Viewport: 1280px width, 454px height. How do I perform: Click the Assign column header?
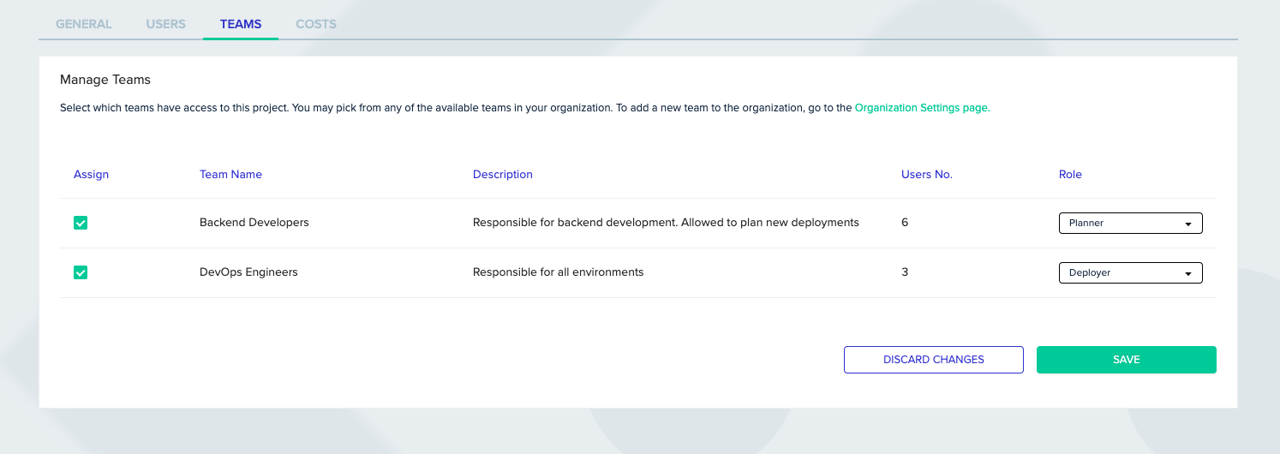click(x=92, y=174)
